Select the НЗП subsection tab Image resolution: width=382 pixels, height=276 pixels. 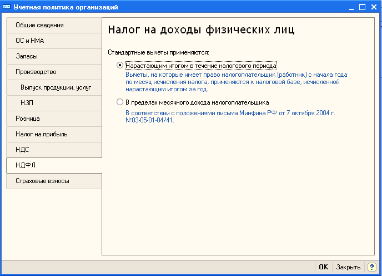coord(56,103)
